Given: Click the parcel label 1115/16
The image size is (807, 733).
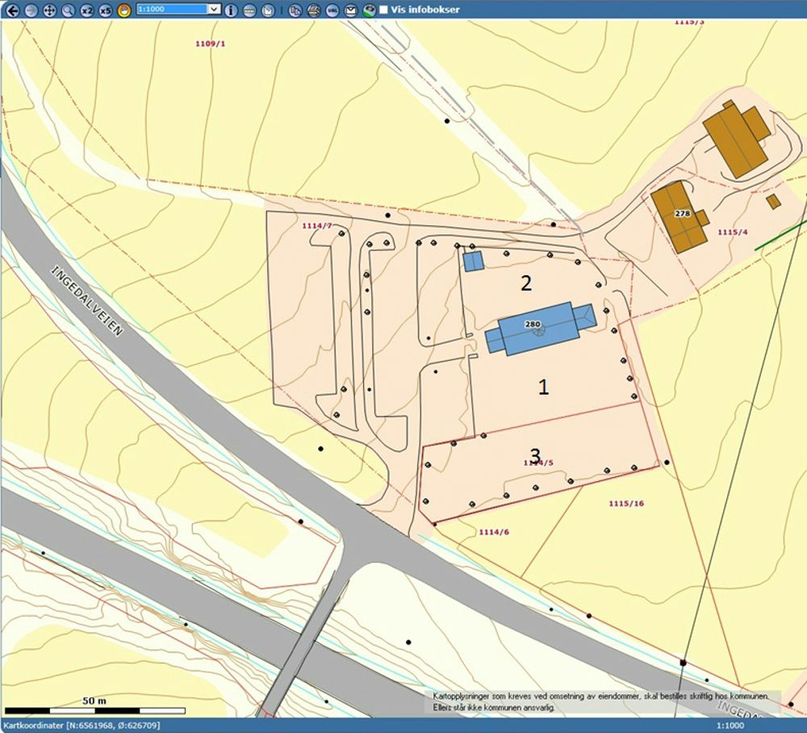Looking at the screenshot, I should [626, 504].
